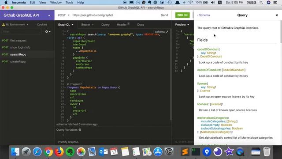
Task: Open the MarketplaceCategory type link
Action: tap(215, 132)
